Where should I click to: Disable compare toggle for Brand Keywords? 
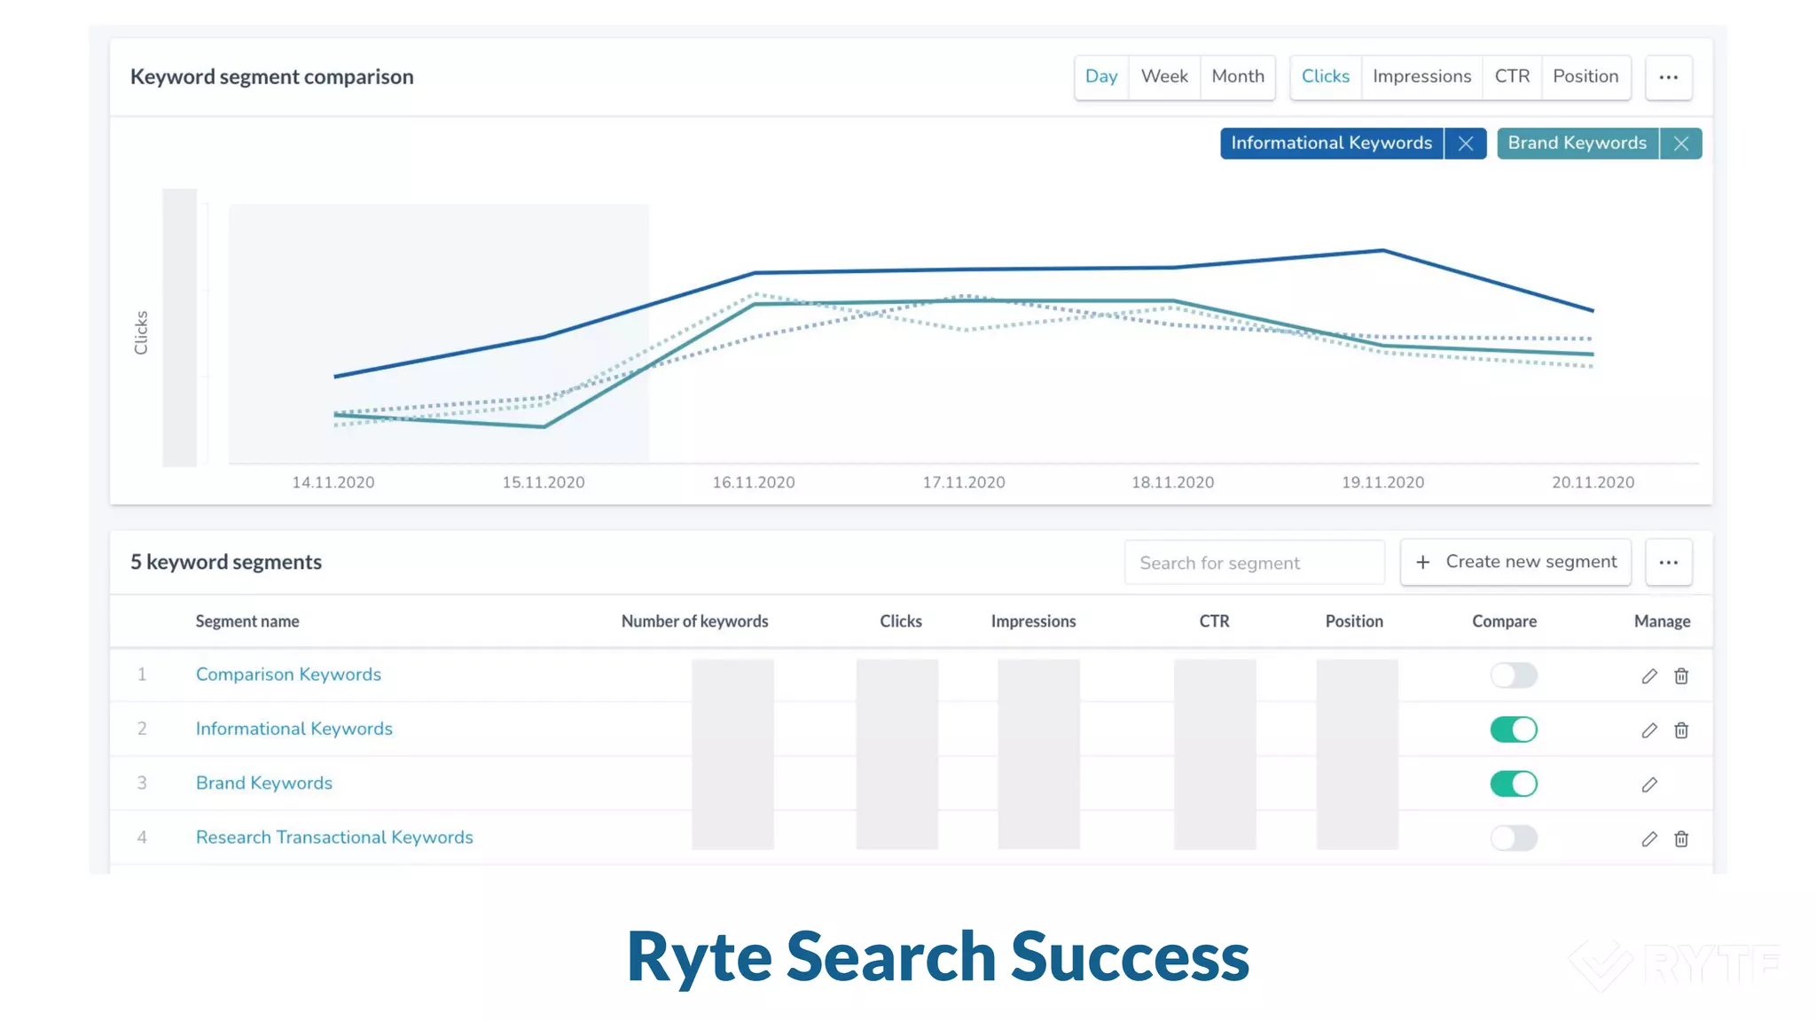(1514, 784)
